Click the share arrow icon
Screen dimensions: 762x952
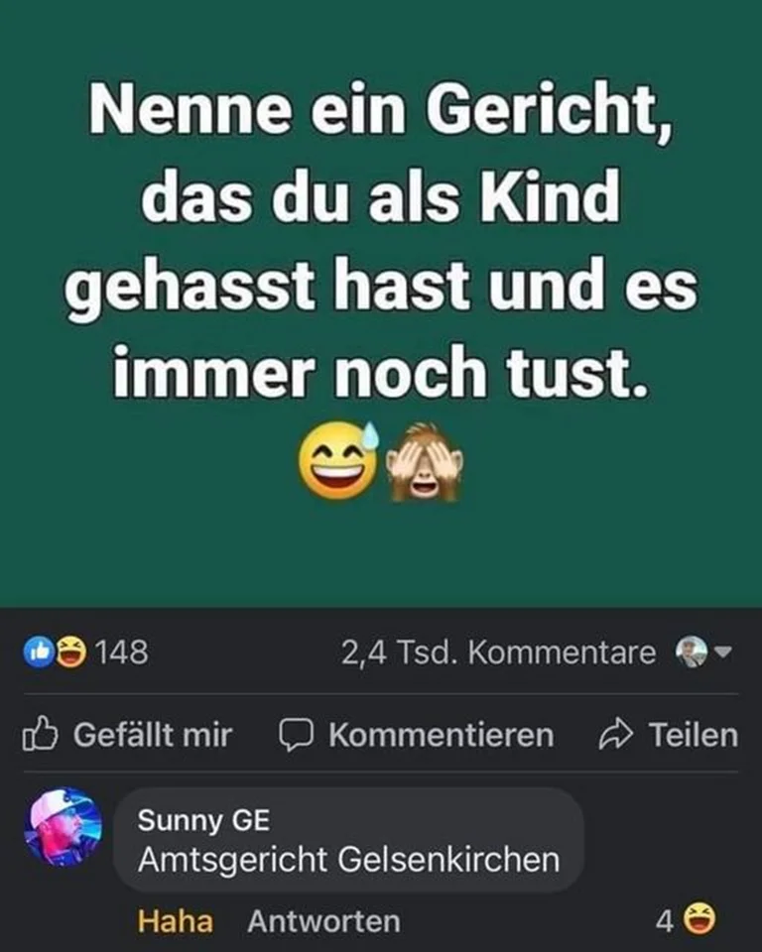(x=616, y=734)
